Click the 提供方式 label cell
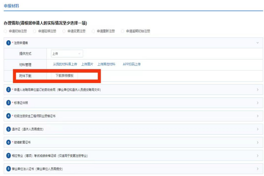Viewport: 264px width, 176px height. 25,54
